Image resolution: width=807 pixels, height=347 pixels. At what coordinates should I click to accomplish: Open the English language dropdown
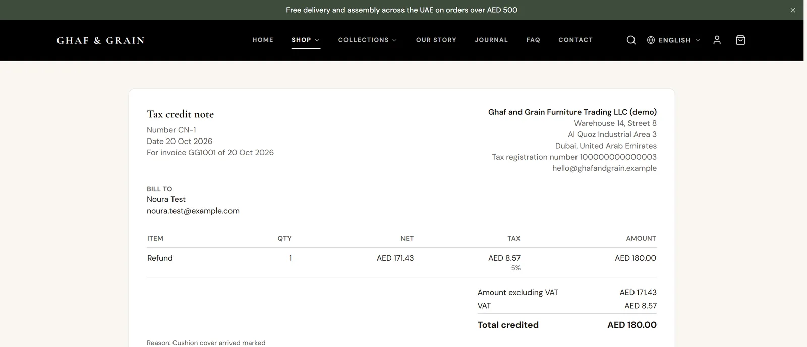coord(674,40)
